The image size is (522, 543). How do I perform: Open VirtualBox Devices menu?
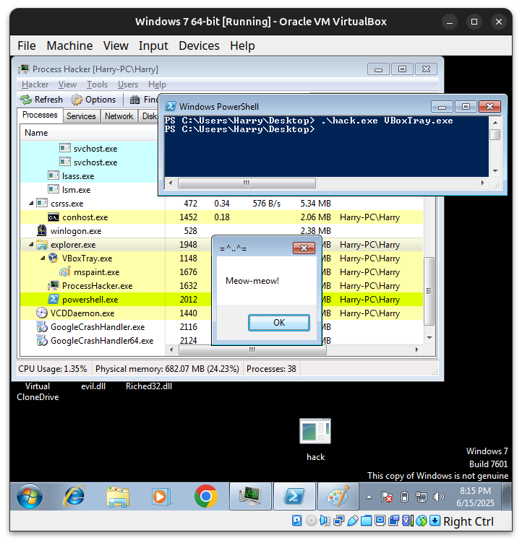pos(199,45)
